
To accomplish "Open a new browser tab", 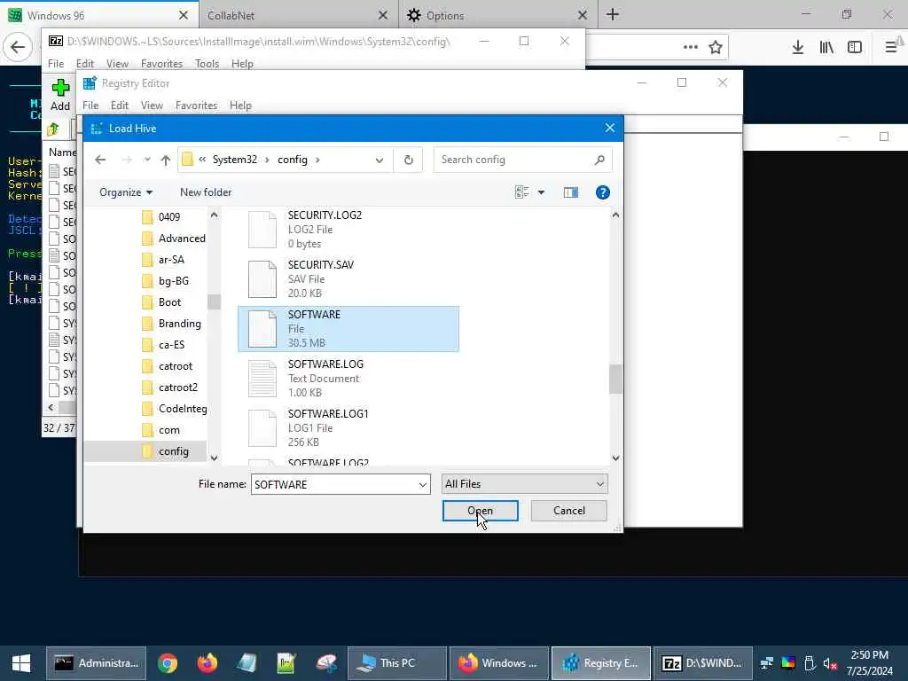I will click(x=613, y=15).
